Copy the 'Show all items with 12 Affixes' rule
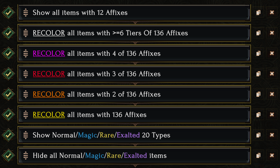The height and width of the screenshot is (168, 280). [x=258, y=13]
